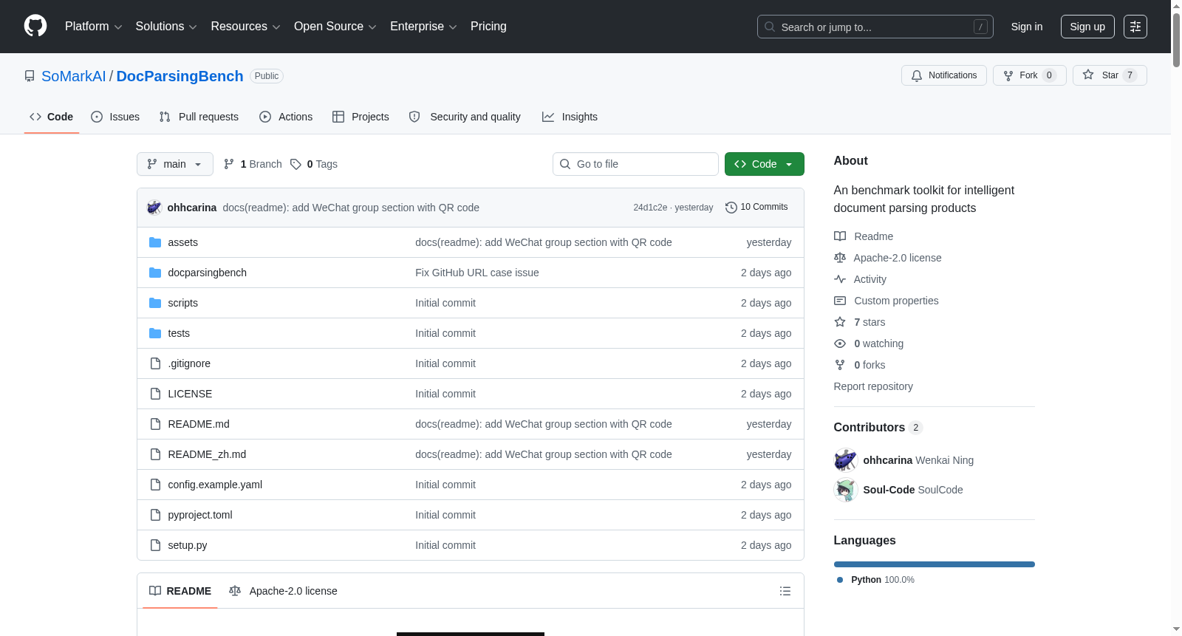Viewport: 1182px width, 636px height.
Task: Click the LICENSE file icon
Action: [x=155, y=394]
